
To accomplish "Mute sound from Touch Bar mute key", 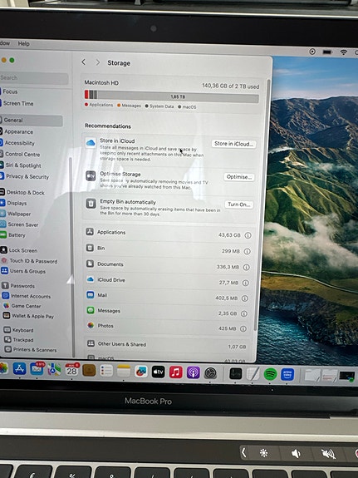I will (328, 454).
